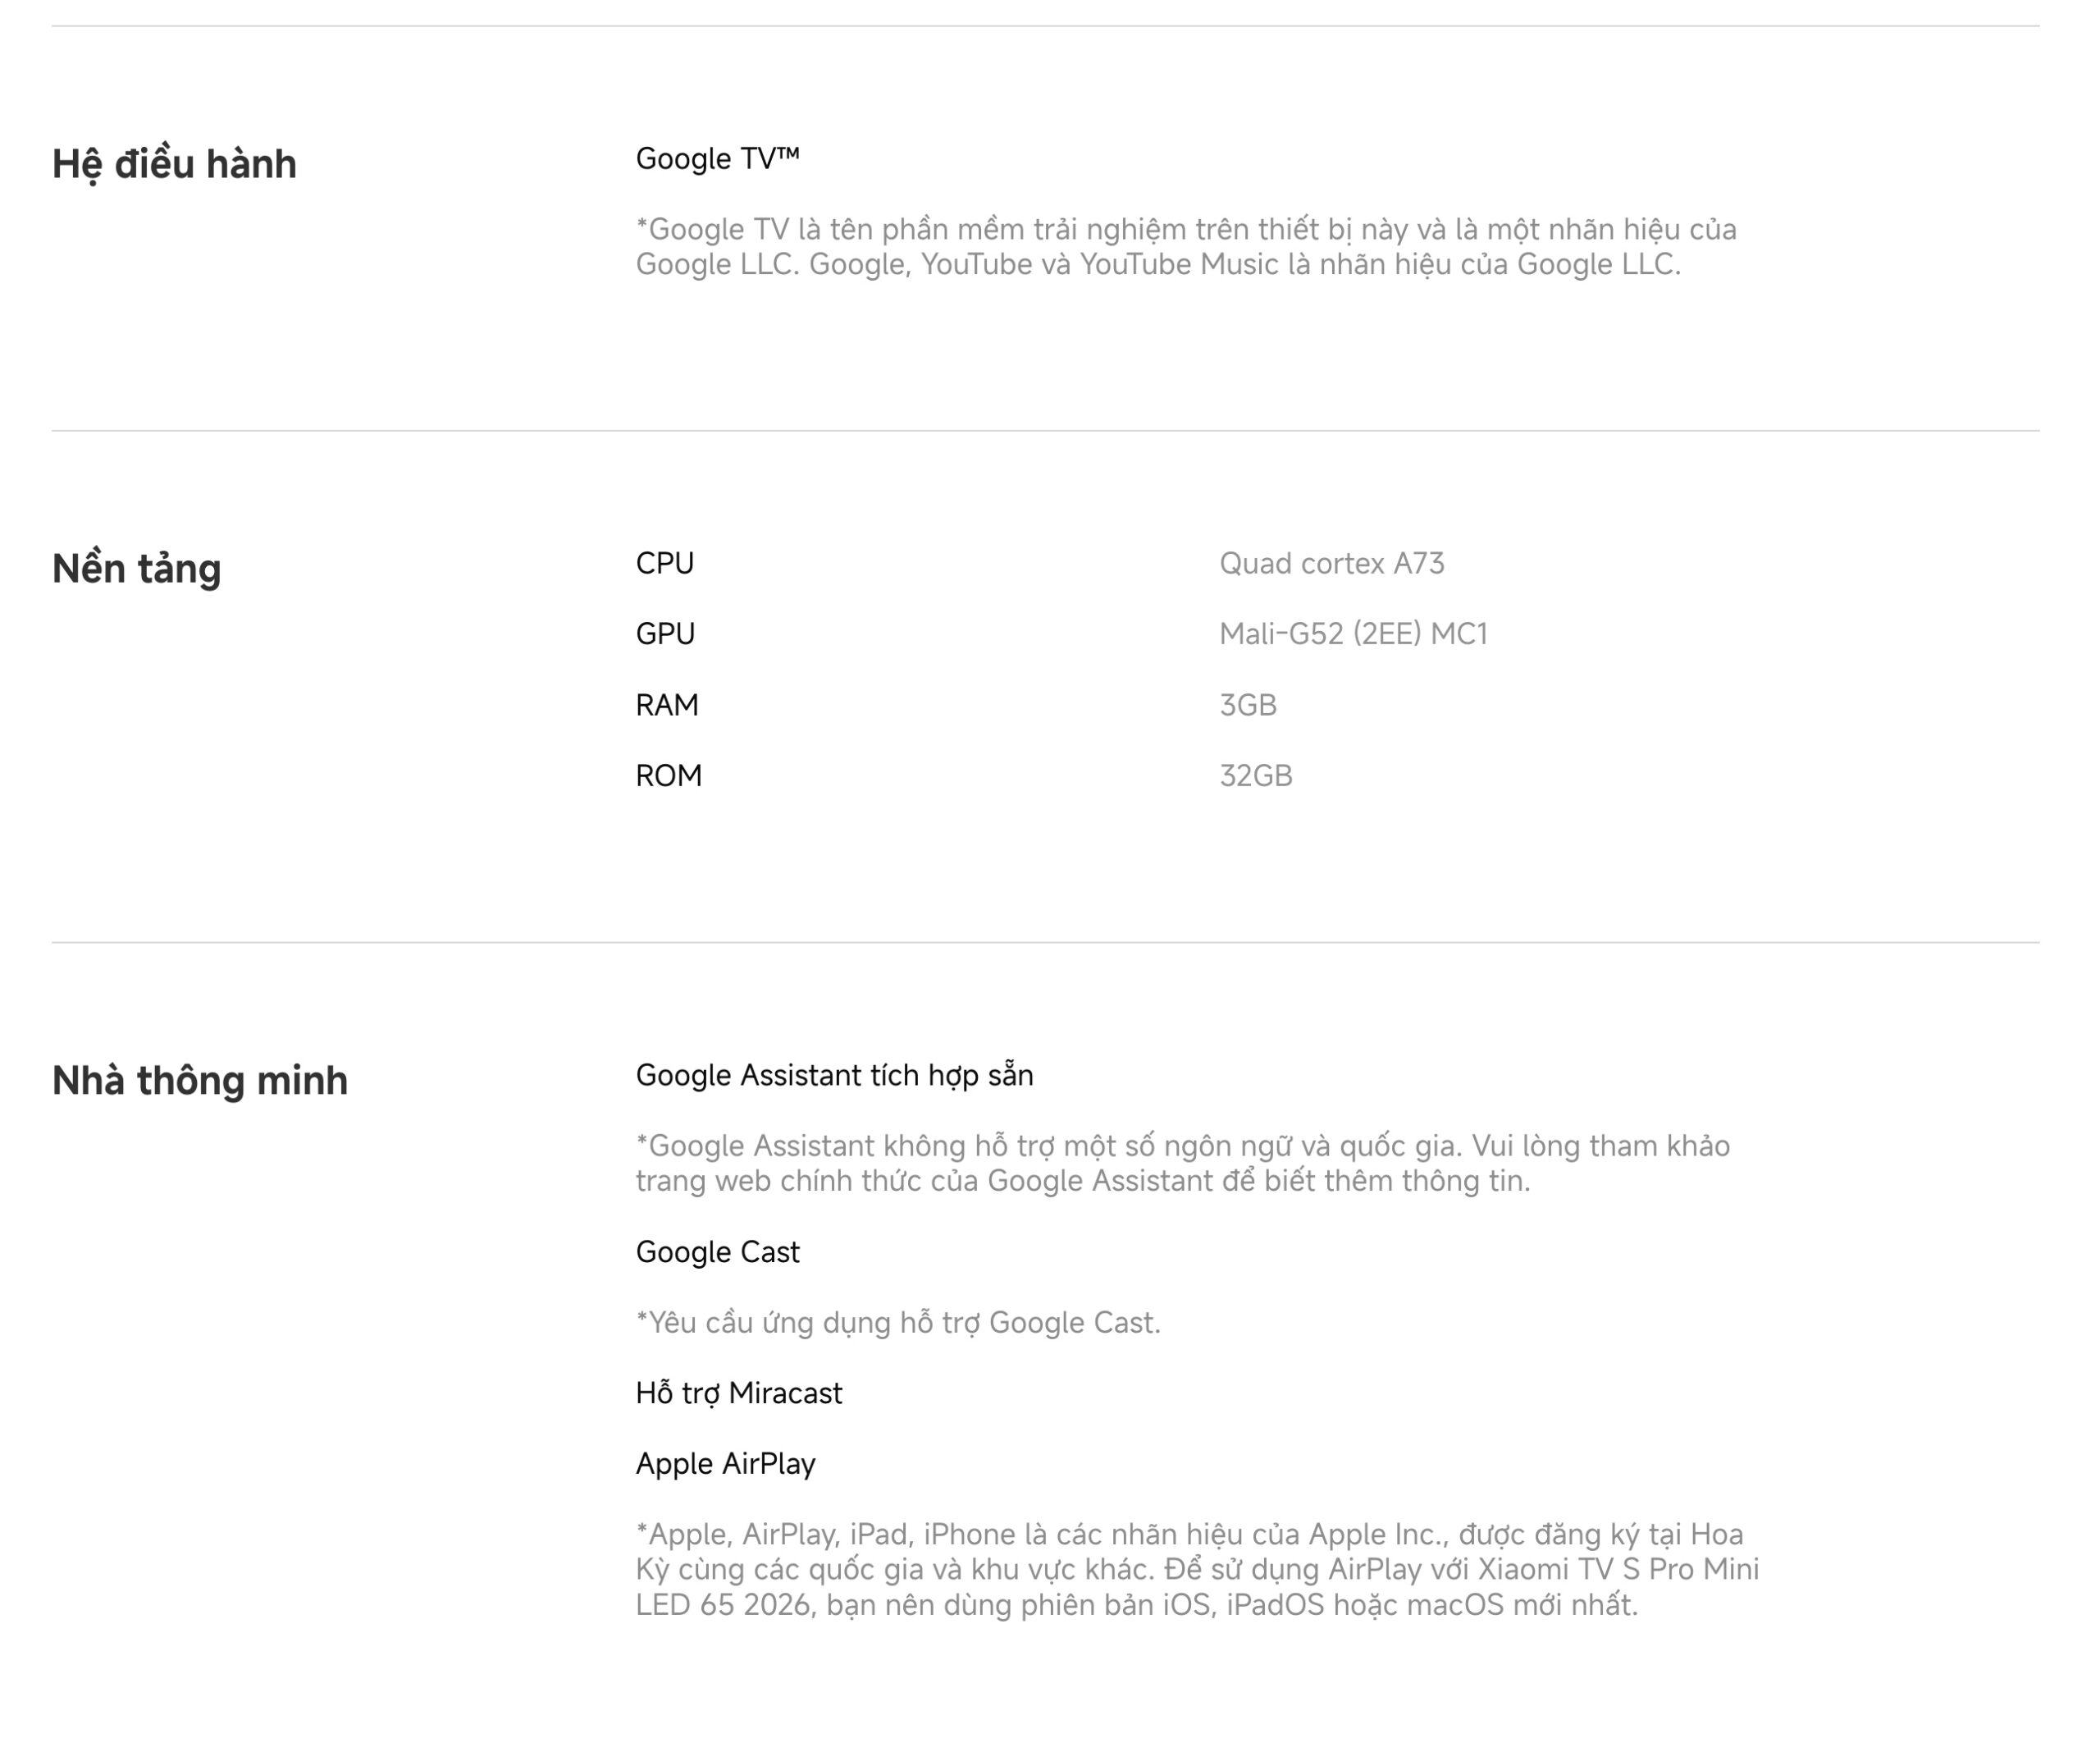Select the Hỗ trợ Miracast text
The width and height of the screenshot is (2100, 1752).
tap(738, 1393)
